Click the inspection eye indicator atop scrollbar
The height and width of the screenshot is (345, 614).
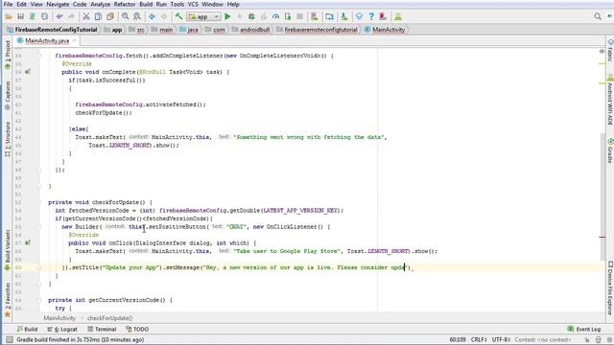pos(602,52)
